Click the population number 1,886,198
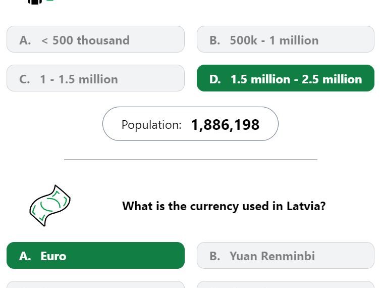The height and width of the screenshot is (288, 381). pos(225,125)
